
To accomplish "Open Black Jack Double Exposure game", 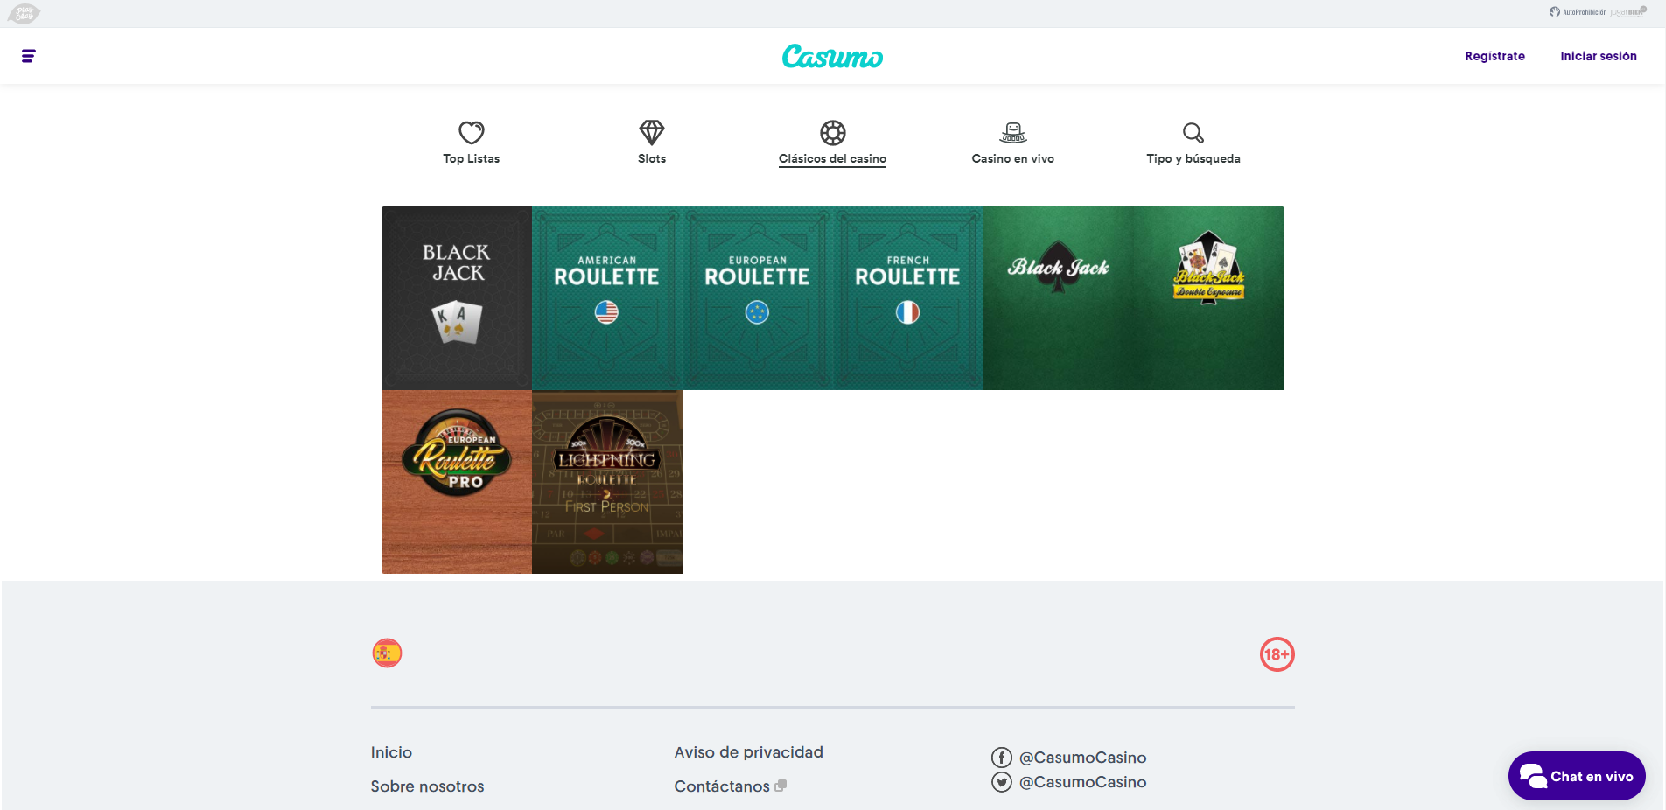I will click(x=1209, y=298).
